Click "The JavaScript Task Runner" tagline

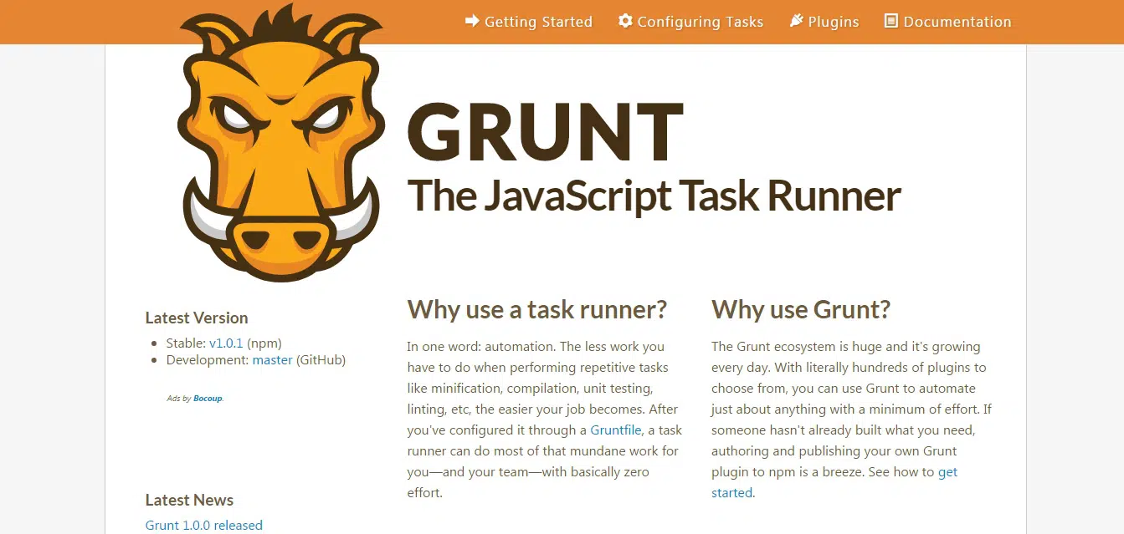(x=654, y=196)
